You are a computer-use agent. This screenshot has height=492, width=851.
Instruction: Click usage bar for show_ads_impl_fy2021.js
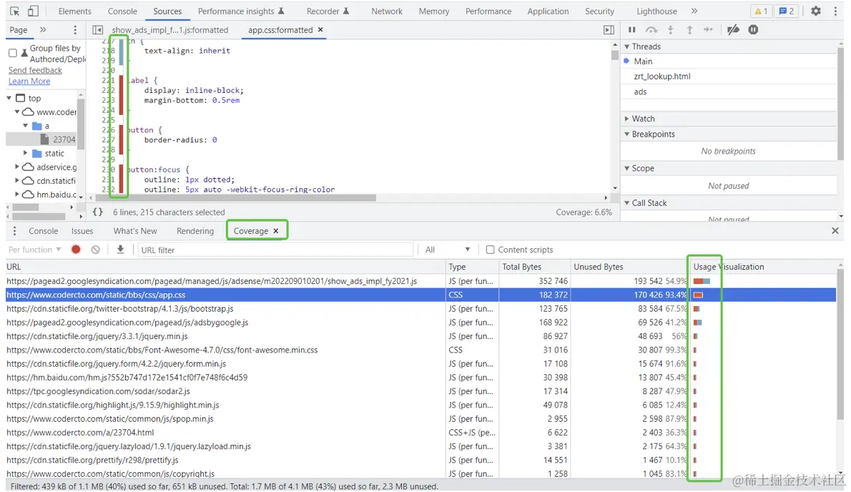pyautogui.click(x=702, y=281)
